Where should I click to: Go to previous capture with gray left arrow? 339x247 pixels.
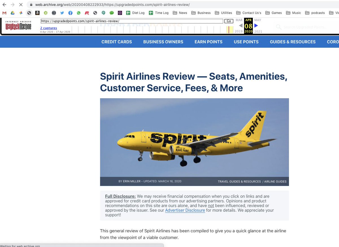click(x=240, y=25)
